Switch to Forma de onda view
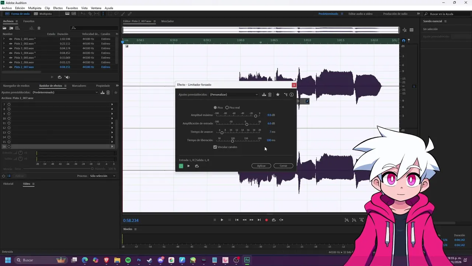The image size is (472, 266). (17, 14)
